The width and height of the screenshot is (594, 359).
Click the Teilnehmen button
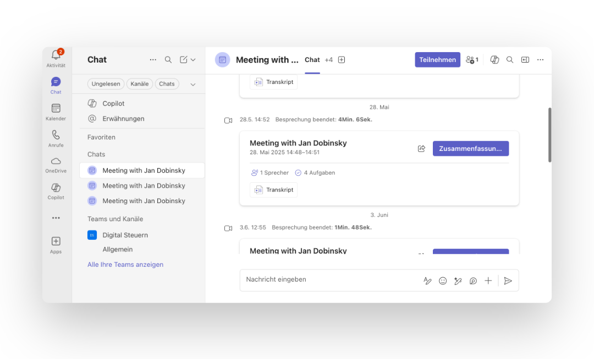[437, 59]
